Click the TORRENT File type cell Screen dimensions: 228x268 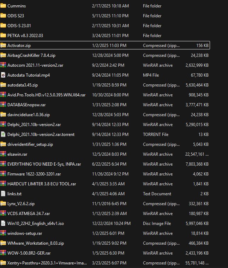click(156, 134)
